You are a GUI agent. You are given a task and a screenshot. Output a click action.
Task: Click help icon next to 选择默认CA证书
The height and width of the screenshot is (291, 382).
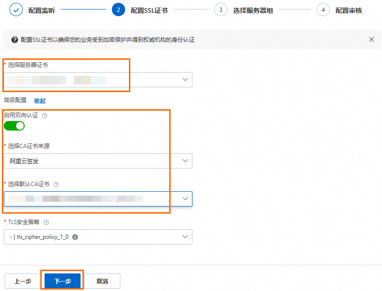click(56, 184)
